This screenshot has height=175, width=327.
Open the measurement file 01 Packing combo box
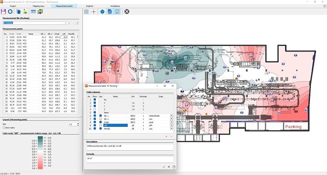tap(35, 23)
